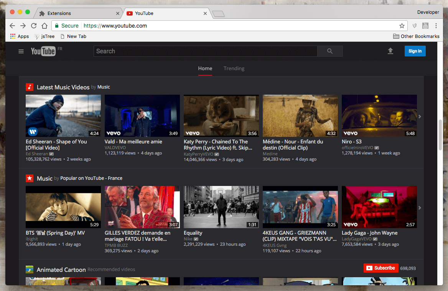Open Popular on YouTube - France link
The width and height of the screenshot is (448, 291).
tap(91, 178)
